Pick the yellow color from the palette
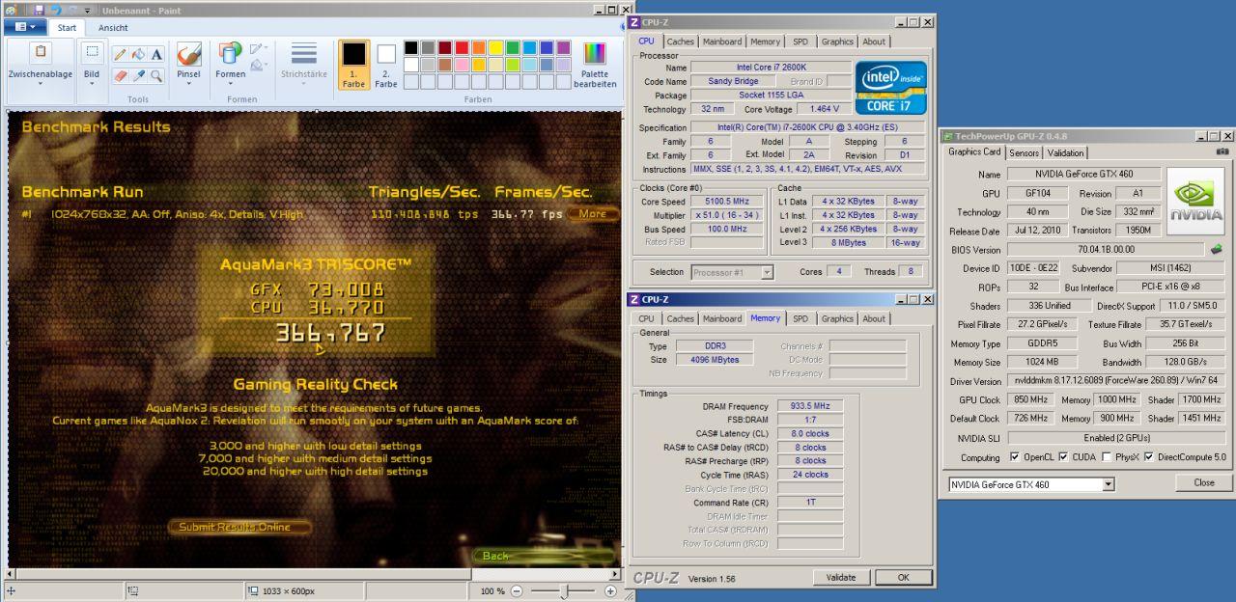The image size is (1236, 602). 494,47
